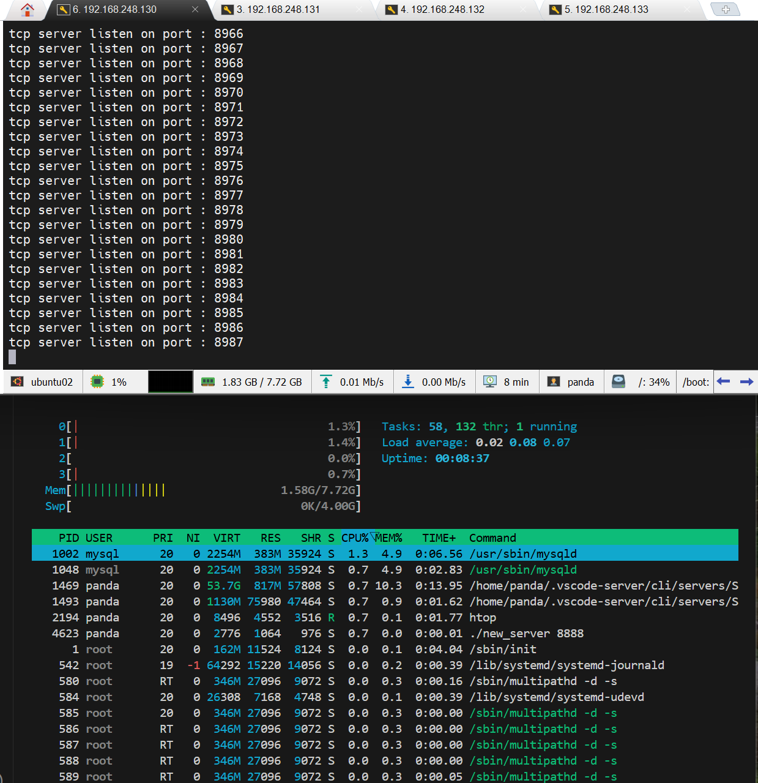
Task: Sort htop by CPU% column header
Action: [355, 538]
